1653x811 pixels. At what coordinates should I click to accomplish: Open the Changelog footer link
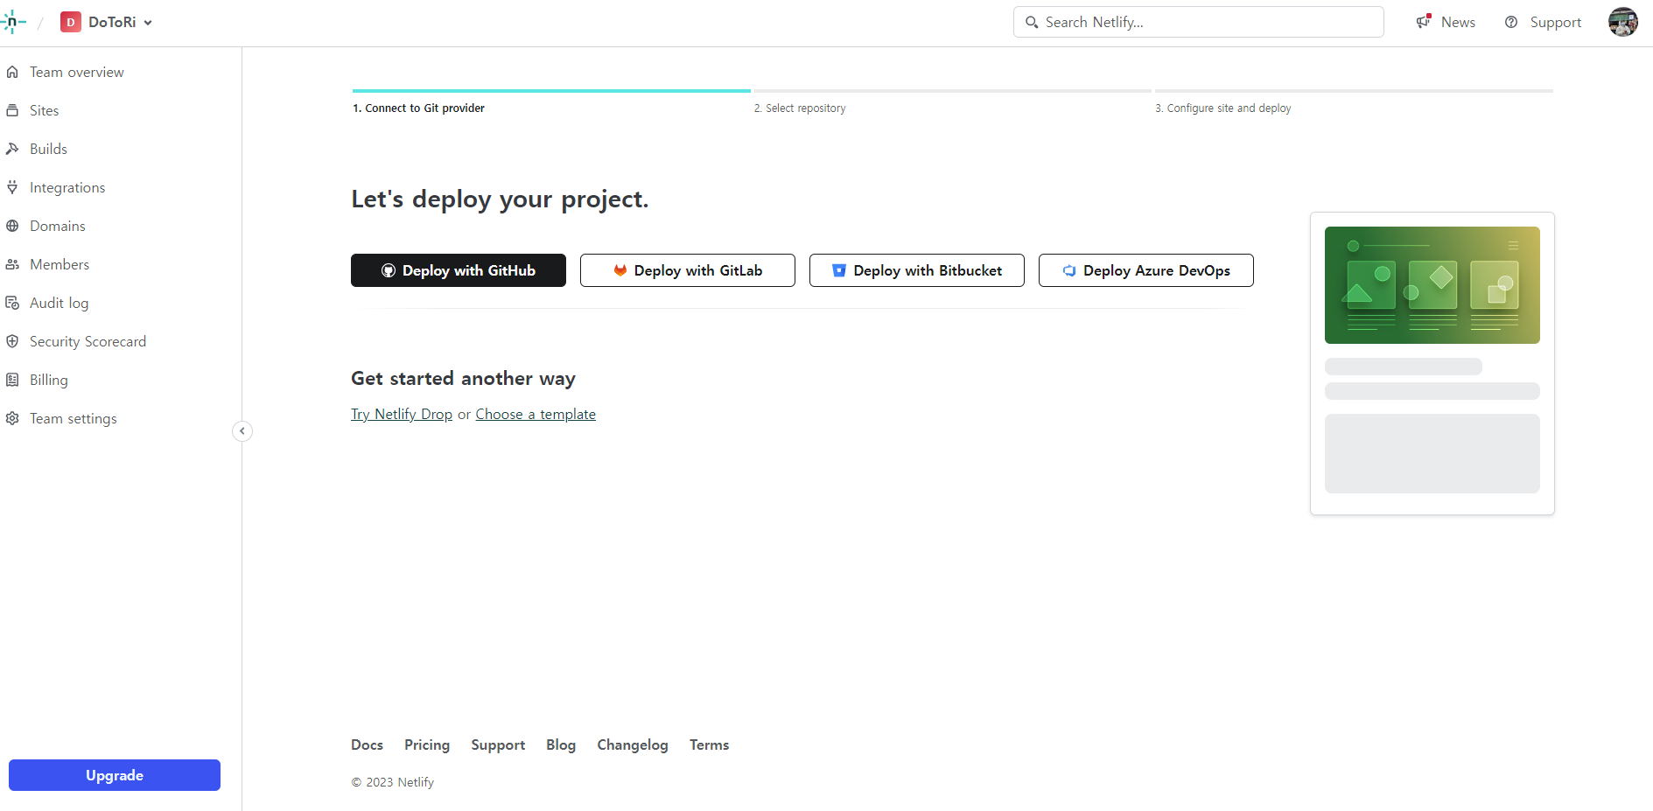pyautogui.click(x=633, y=745)
